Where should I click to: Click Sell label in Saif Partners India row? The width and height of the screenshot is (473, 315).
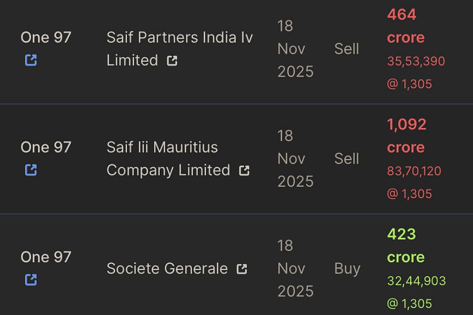pyautogui.click(x=346, y=49)
